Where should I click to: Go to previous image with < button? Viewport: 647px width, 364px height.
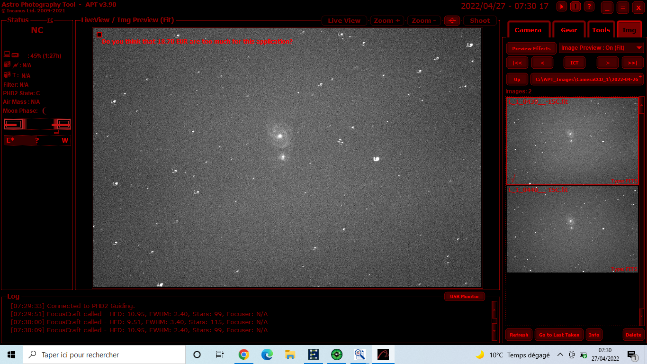click(542, 63)
